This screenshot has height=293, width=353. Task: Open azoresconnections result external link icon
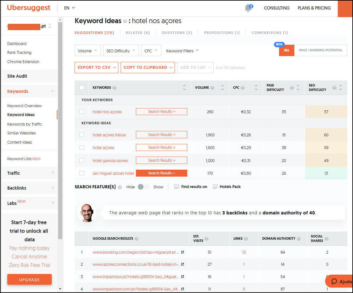point(183,264)
